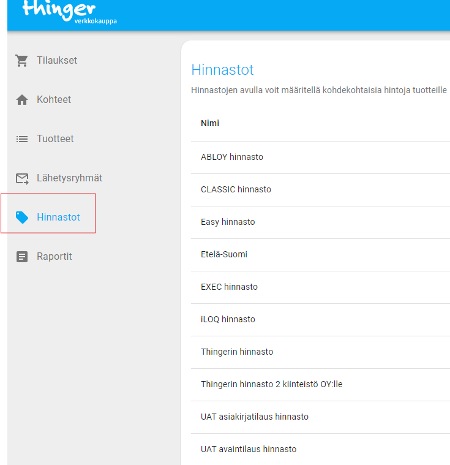The image size is (450, 465).
Task: Open the Etelä-Suomi price list
Action: tap(320, 255)
